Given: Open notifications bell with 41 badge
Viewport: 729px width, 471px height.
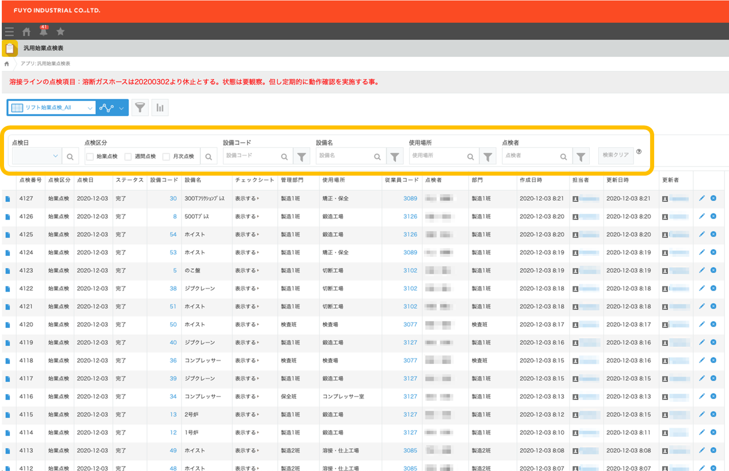Looking at the screenshot, I should point(43,31).
